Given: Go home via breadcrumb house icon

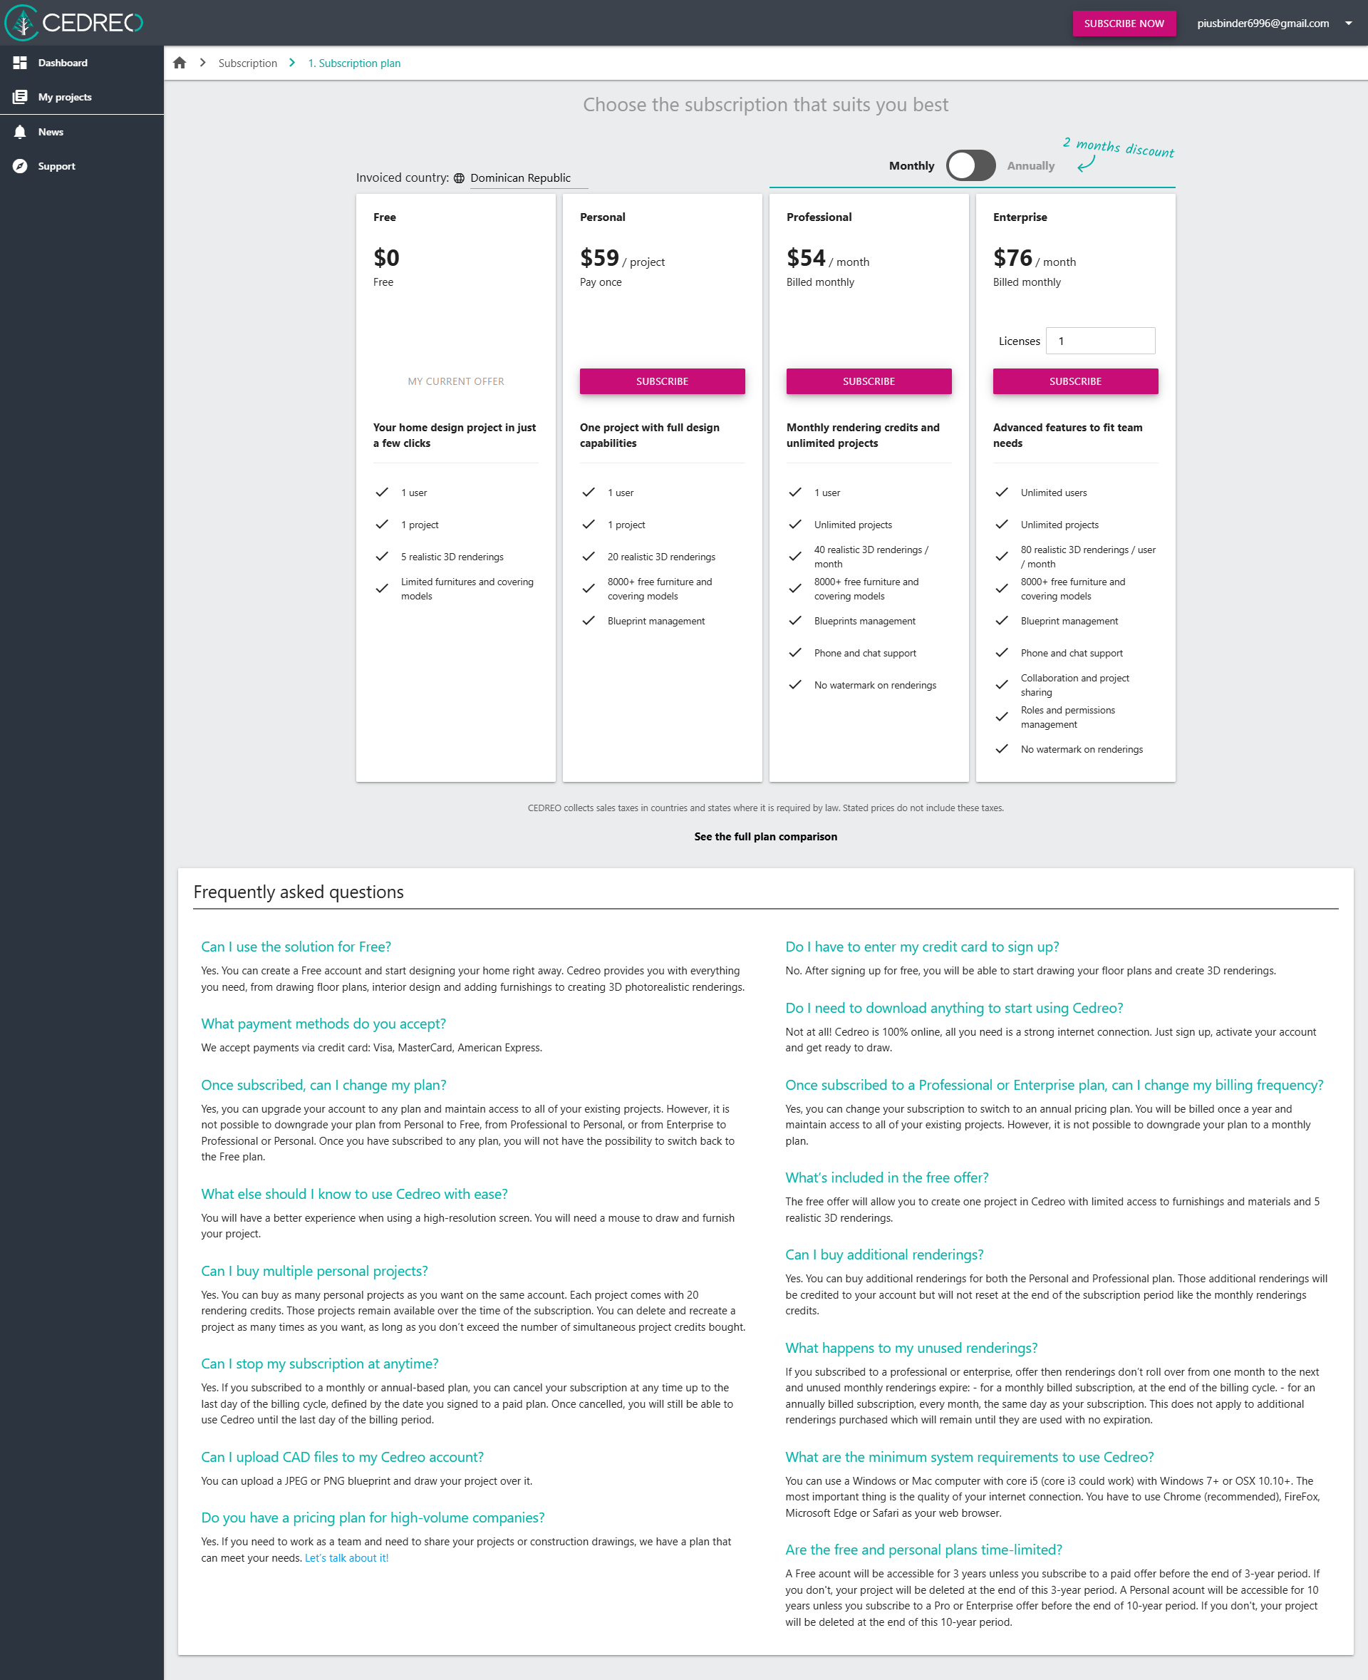Looking at the screenshot, I should [180, 63].
